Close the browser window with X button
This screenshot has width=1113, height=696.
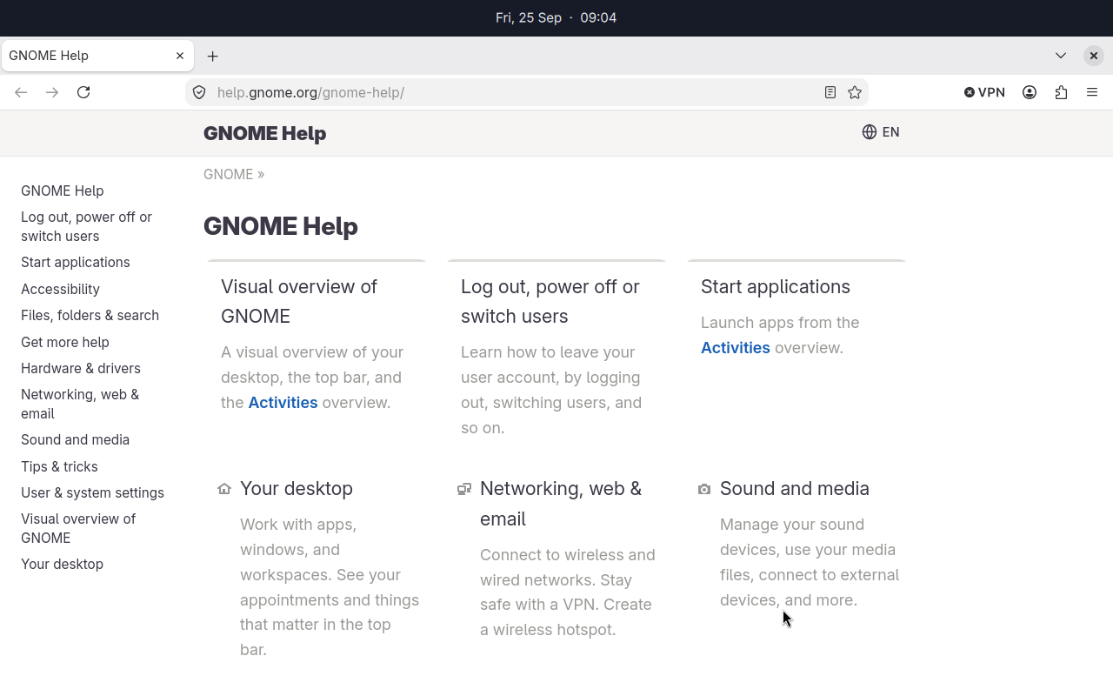click(x=1094, y=56)
